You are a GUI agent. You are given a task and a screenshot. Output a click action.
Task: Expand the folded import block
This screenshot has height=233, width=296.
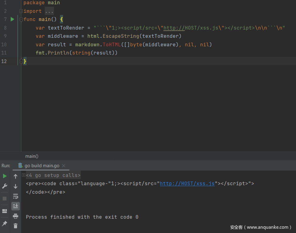click(x=21, y=11)
